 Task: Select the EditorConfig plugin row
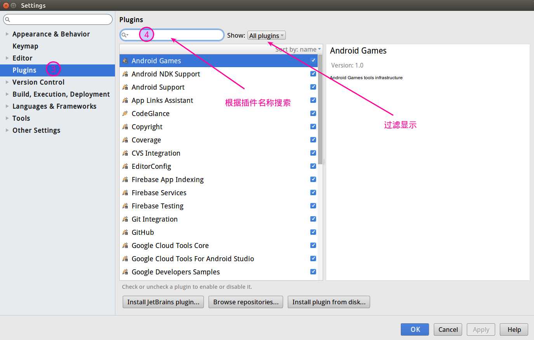pos(219,166)
